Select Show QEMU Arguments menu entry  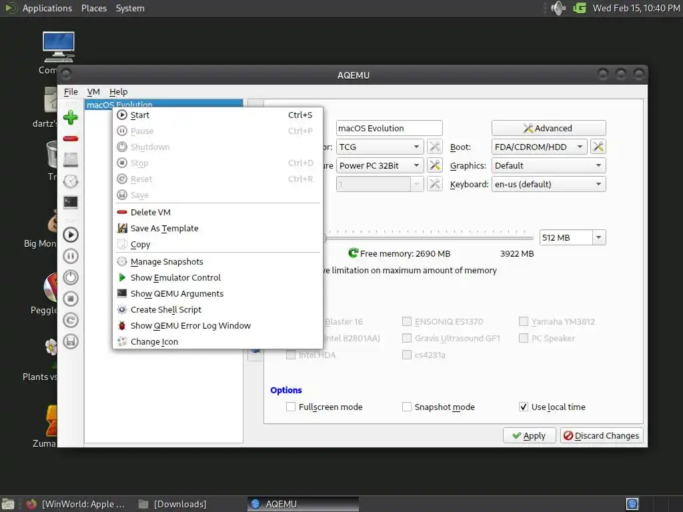(x=217, y=293)
